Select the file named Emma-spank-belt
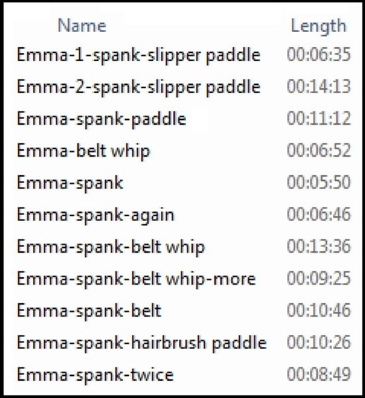The image size is (365, 398). point(89,311)
